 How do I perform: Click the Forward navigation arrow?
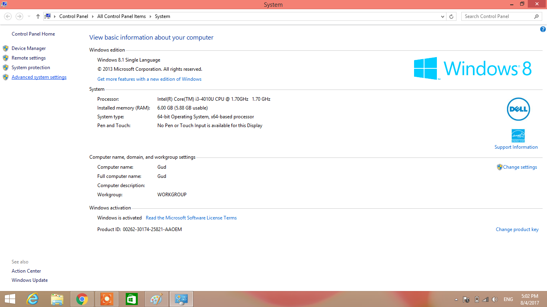(x=19, y=16)
